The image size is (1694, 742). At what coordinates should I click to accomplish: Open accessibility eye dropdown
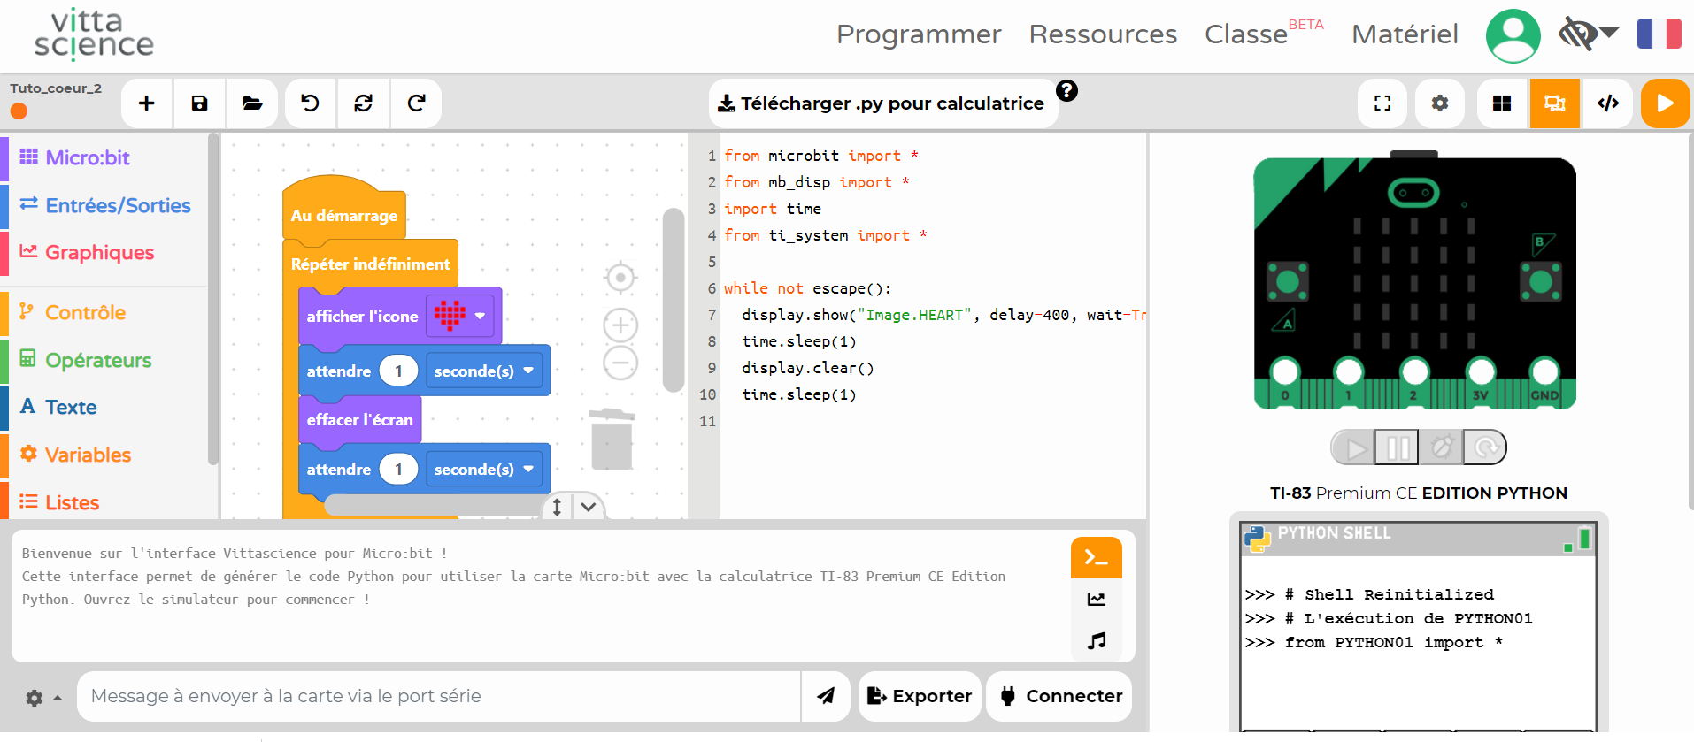1588,34
